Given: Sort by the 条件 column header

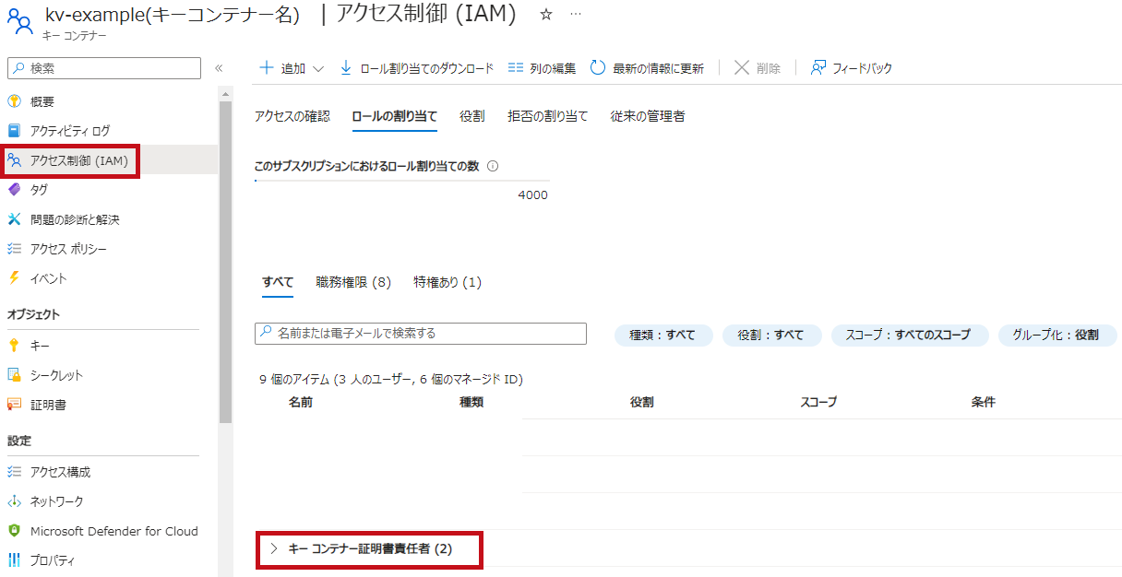Looking at the screenshot, I should click(x=984, y=403).
